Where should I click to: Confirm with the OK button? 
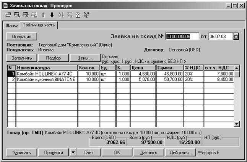click(x=117, y=152)
